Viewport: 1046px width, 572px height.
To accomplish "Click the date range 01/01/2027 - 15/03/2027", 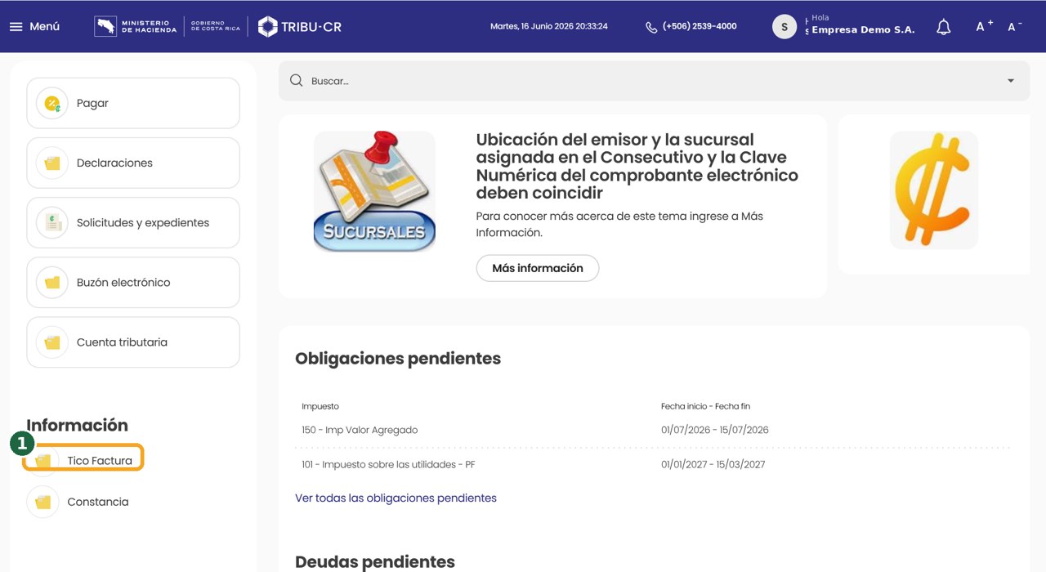I will (x=713, y=464).
